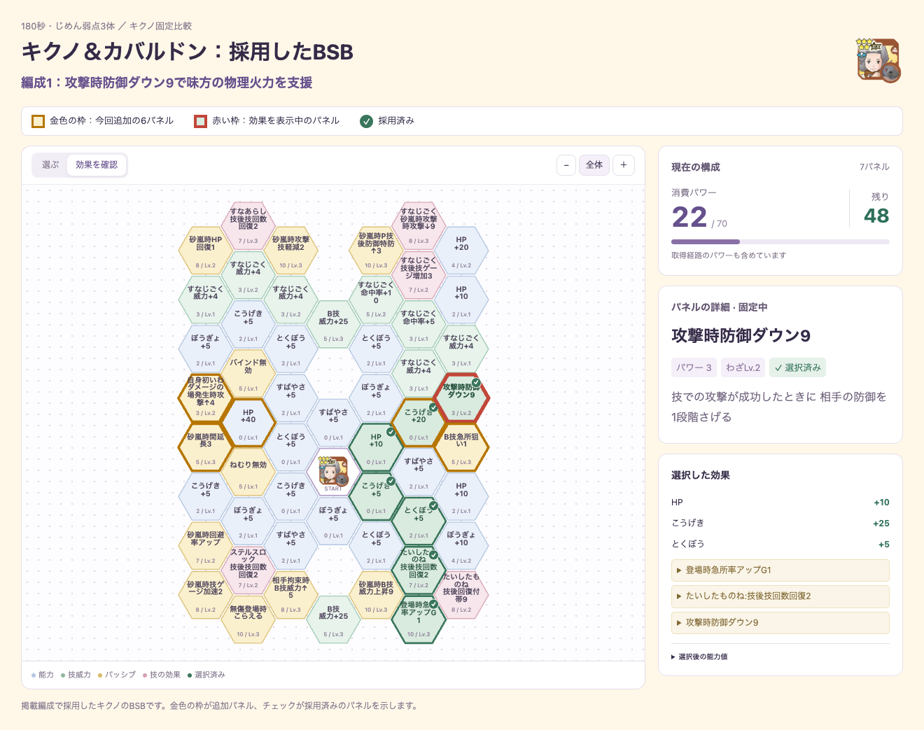Select the 砂嵐時P技後防御特防↑3 hex panel

[x=376, y=251]
